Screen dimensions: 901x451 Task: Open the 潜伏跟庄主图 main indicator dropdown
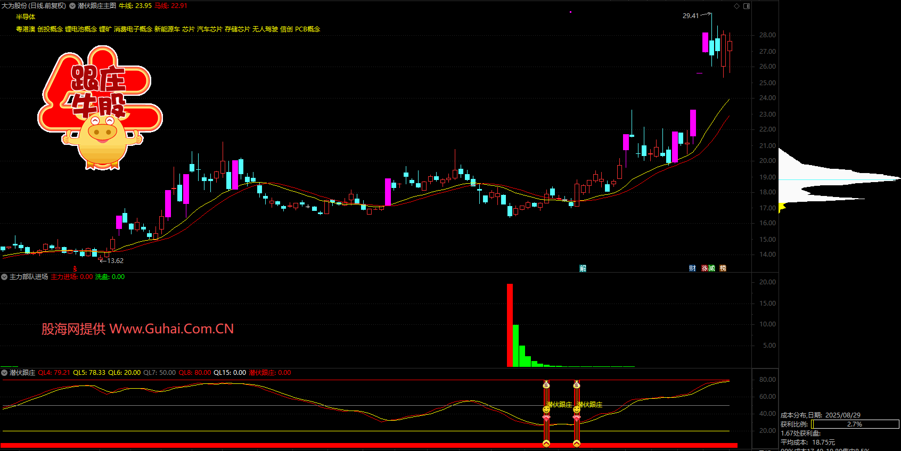[x=72, y=6]
